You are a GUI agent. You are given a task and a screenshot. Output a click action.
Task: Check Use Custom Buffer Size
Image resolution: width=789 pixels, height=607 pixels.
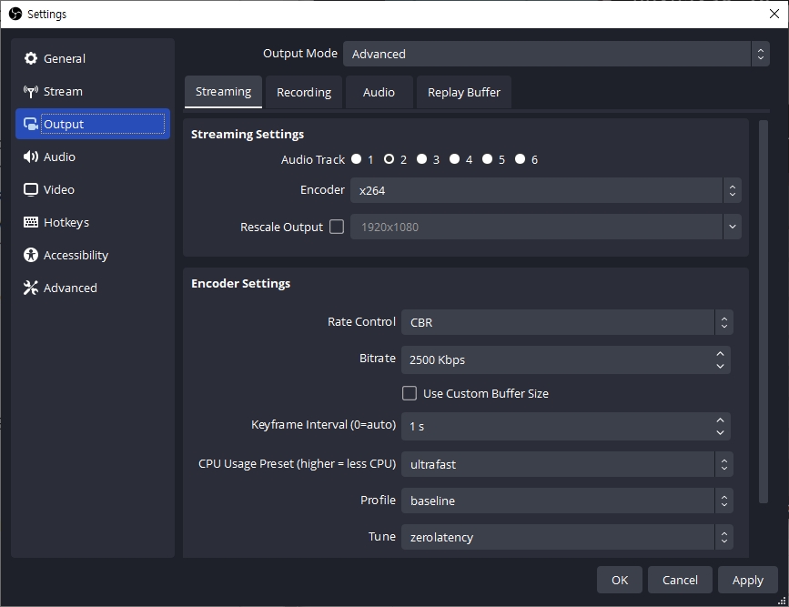(410, 394)
